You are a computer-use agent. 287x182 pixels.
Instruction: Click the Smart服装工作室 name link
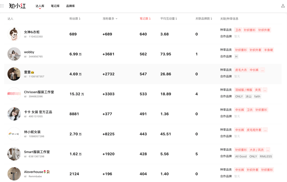(37, 152)
